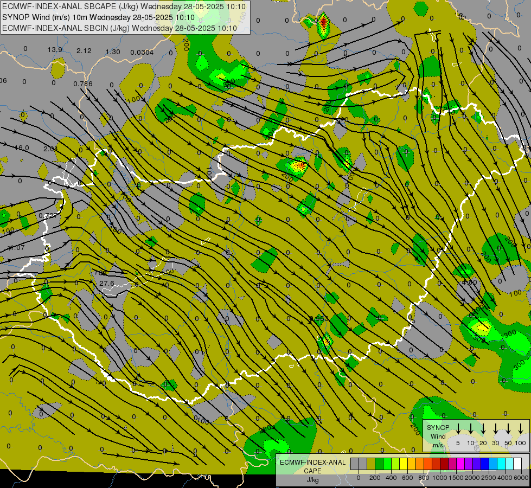Viewport: 531px width, 488px height.
Task: Click the cyan CAPE legend swatch
Action: 501,464
